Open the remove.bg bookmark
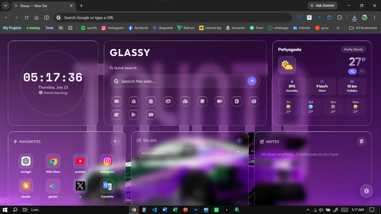The height and width of the screenshot is (214, 381). [x=210, y=28]
